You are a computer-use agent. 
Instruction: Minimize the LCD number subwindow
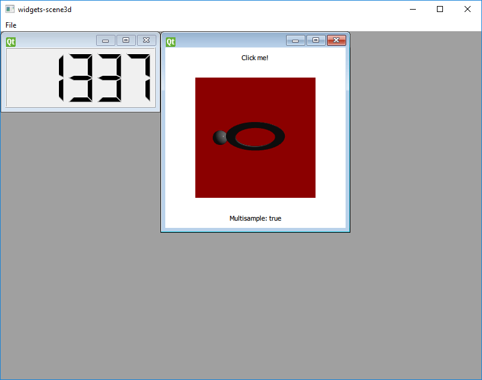[106, 40]
